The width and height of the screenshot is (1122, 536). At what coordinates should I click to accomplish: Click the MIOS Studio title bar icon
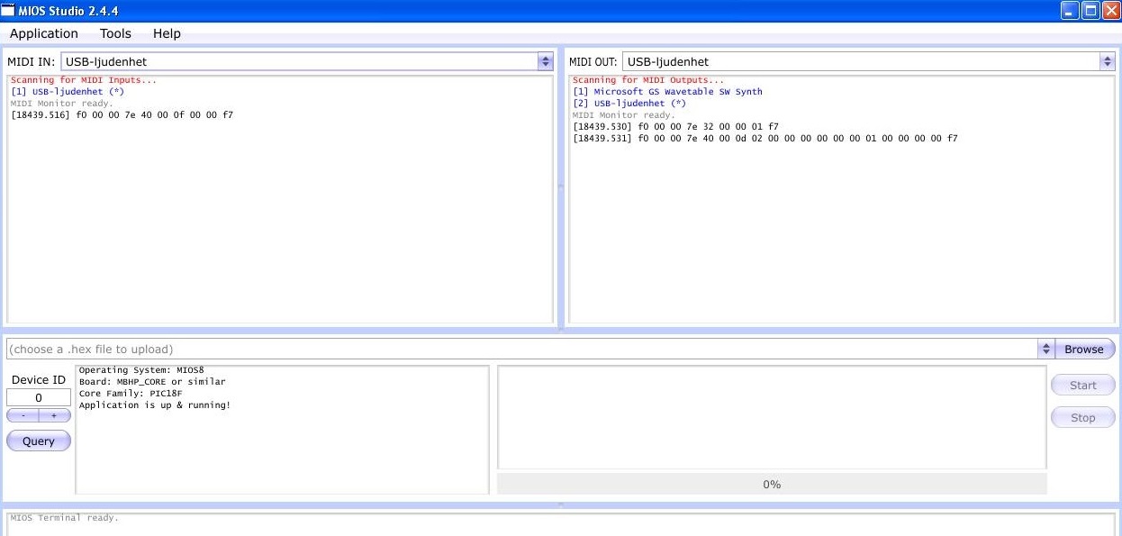pyautogui.click(x=8, y=11)
